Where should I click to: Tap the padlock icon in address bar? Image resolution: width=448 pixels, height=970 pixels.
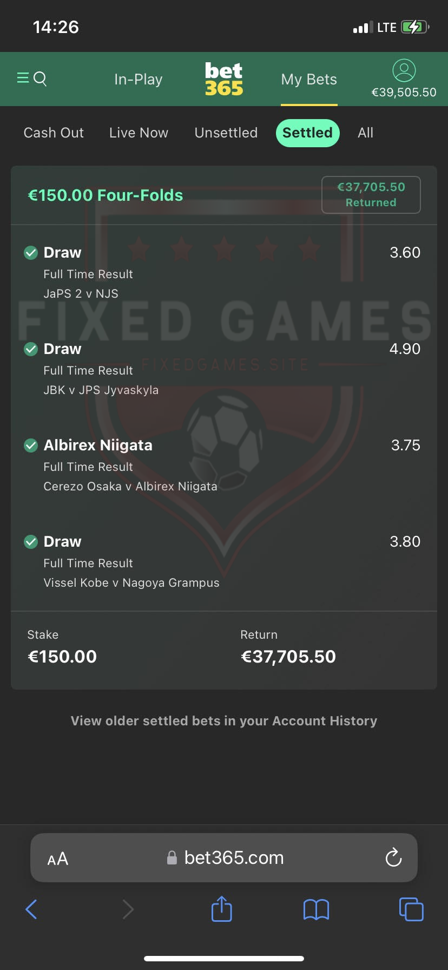point(172,858)
